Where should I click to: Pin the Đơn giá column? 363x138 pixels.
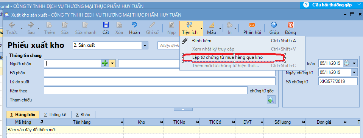(344, 122)
